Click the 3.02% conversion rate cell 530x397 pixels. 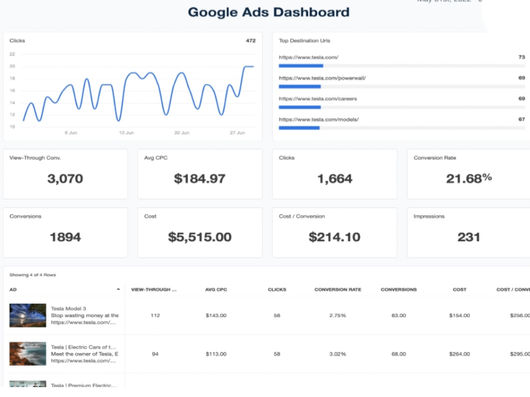click(x=338, y=354)
